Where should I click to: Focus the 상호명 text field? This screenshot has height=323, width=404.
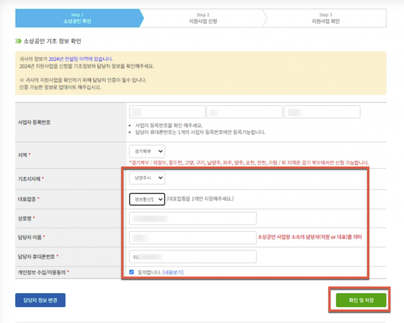pos(193,219)
